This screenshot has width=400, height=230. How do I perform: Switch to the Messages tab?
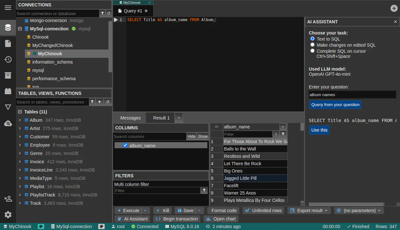[130, 118]
